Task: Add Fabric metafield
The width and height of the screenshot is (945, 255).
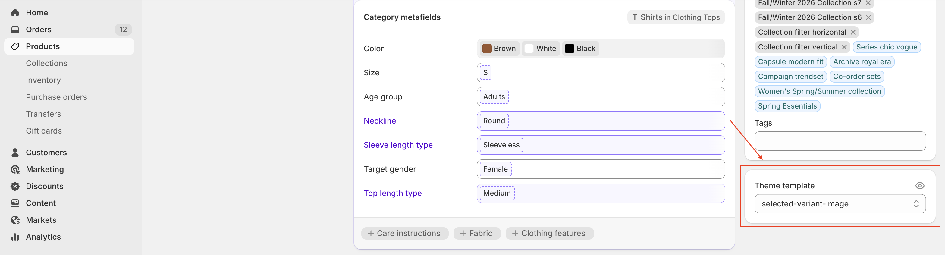Action: point(476,233)
